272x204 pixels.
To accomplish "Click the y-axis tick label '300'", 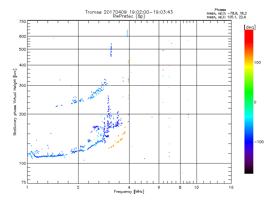I will (x=22, y=85).
